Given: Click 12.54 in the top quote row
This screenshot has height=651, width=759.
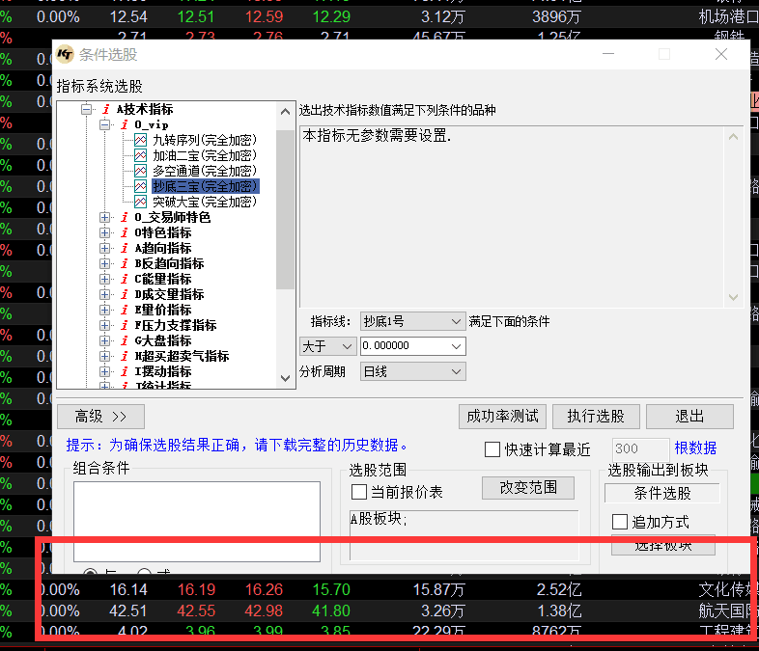Looking at the screenshot, I should click(x=128, y=17).
